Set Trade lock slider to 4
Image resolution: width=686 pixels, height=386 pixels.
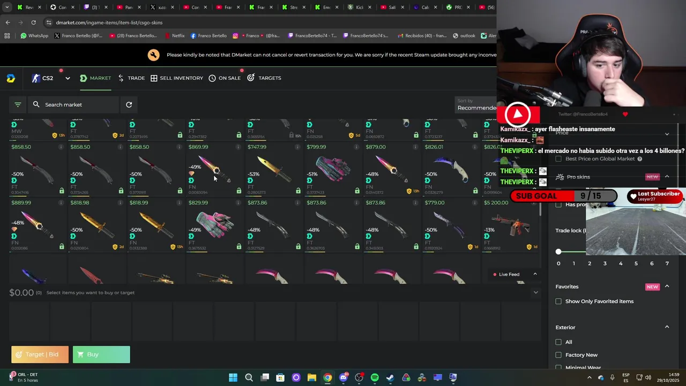621,263
